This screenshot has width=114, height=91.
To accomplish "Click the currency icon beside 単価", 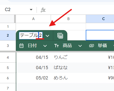I will click(x=92, y=46).
